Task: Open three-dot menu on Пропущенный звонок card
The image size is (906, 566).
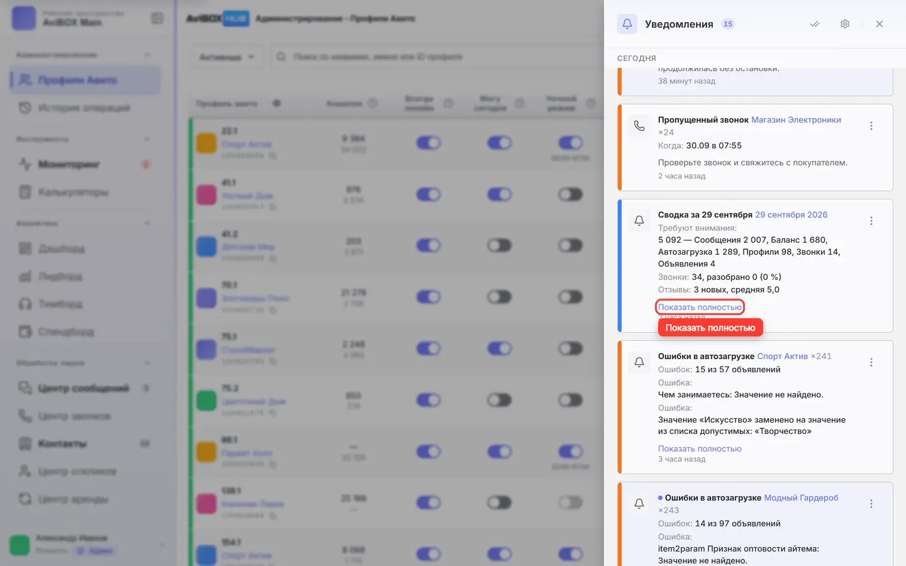Action: click(x=871, y=126)
